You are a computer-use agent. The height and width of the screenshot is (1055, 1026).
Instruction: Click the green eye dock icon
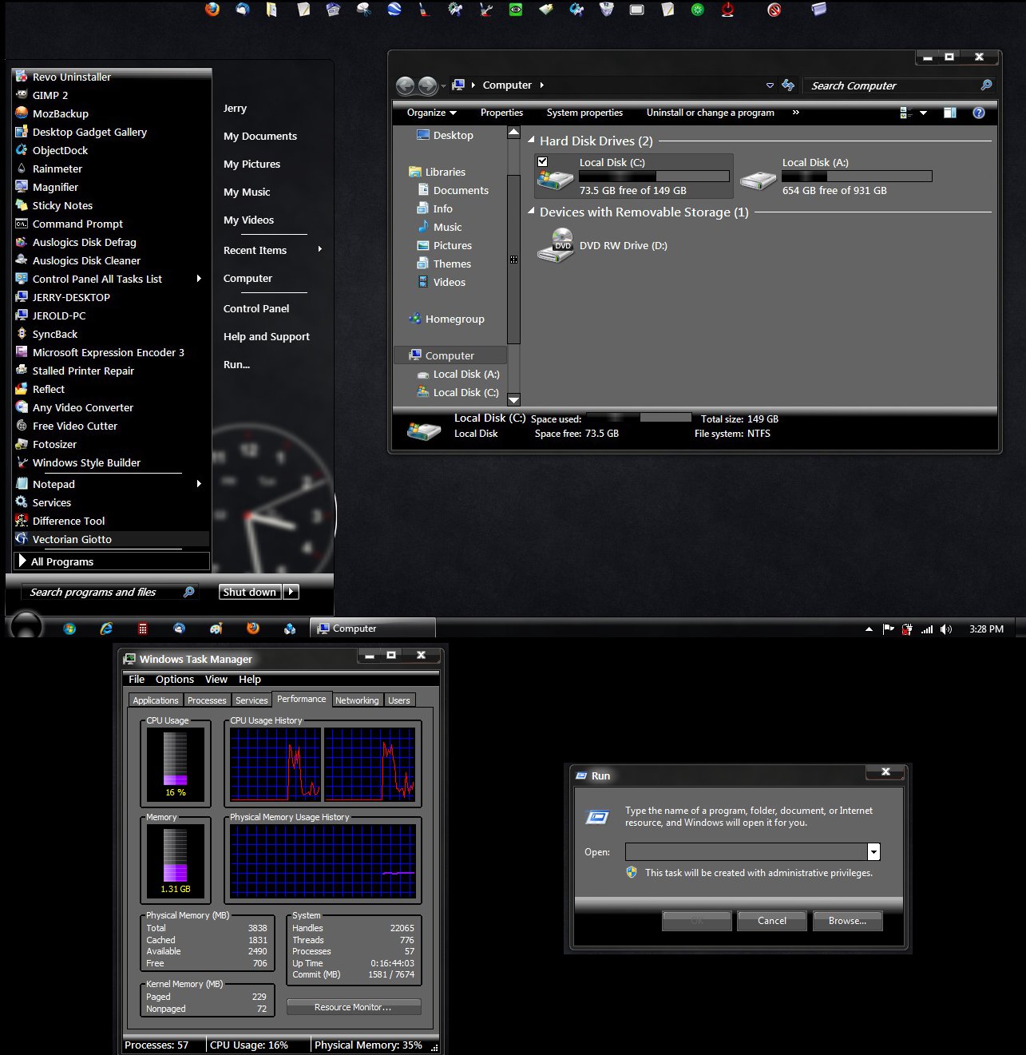[516, 10]
